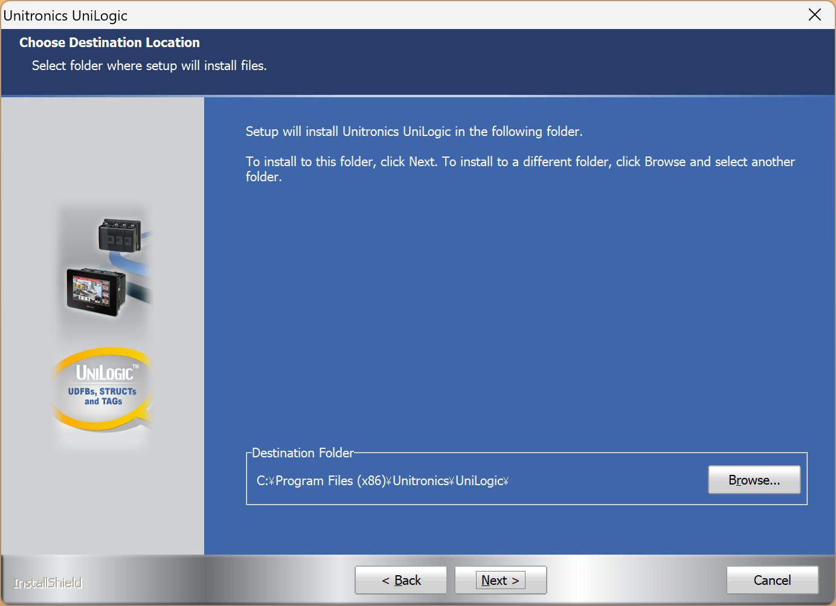Click the Next > button

click(500, 580)
